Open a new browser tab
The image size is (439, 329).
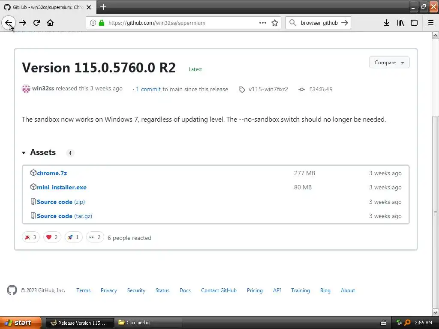(x=103, y=7)
